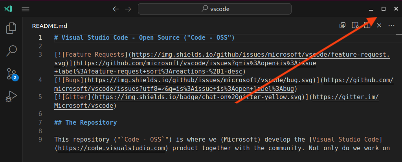Image resolution: width=402 pixels, height=162 pixels.
Task: Go back using the left arrow
Action: (116, 9)
